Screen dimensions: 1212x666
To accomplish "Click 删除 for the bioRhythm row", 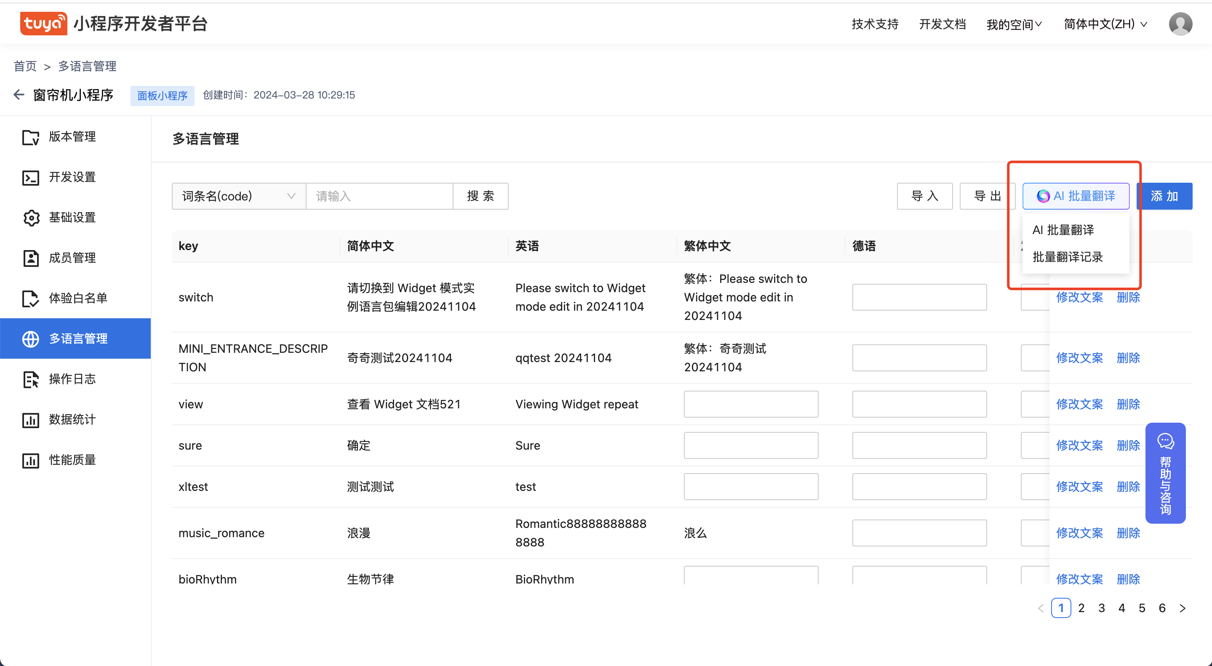I will click(1128, 579).
